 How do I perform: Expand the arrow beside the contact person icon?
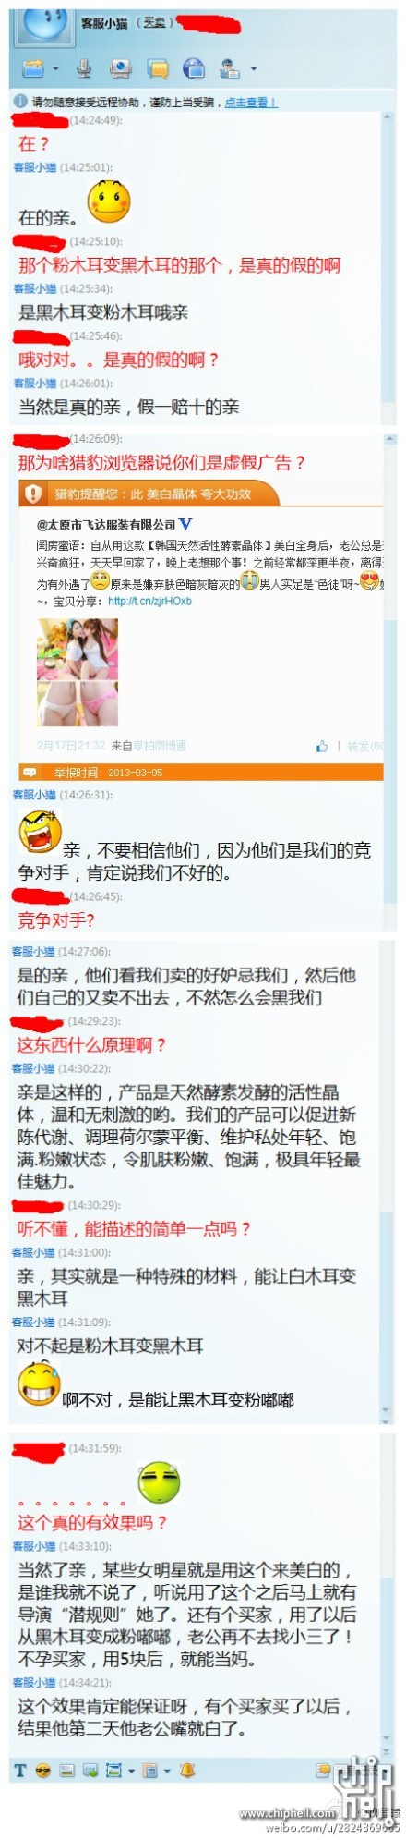[253, 69]
